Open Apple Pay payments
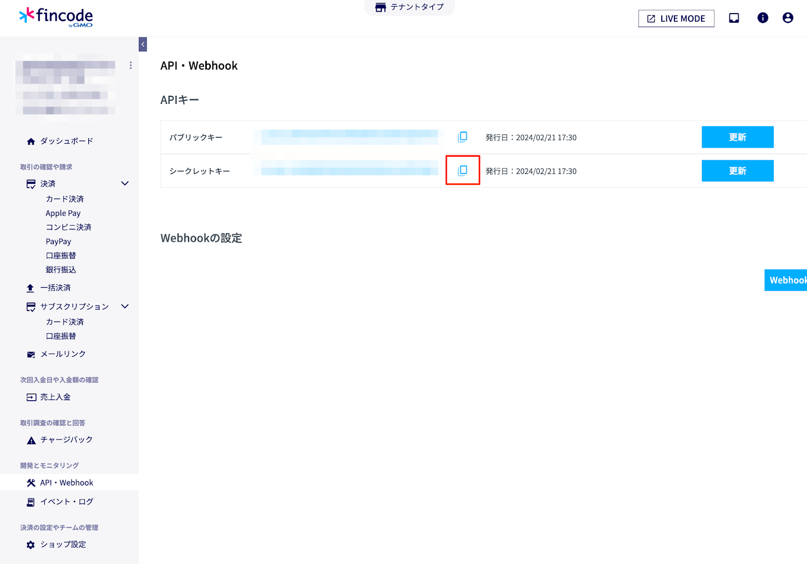807x564 pixels. [x=63, y=213]
